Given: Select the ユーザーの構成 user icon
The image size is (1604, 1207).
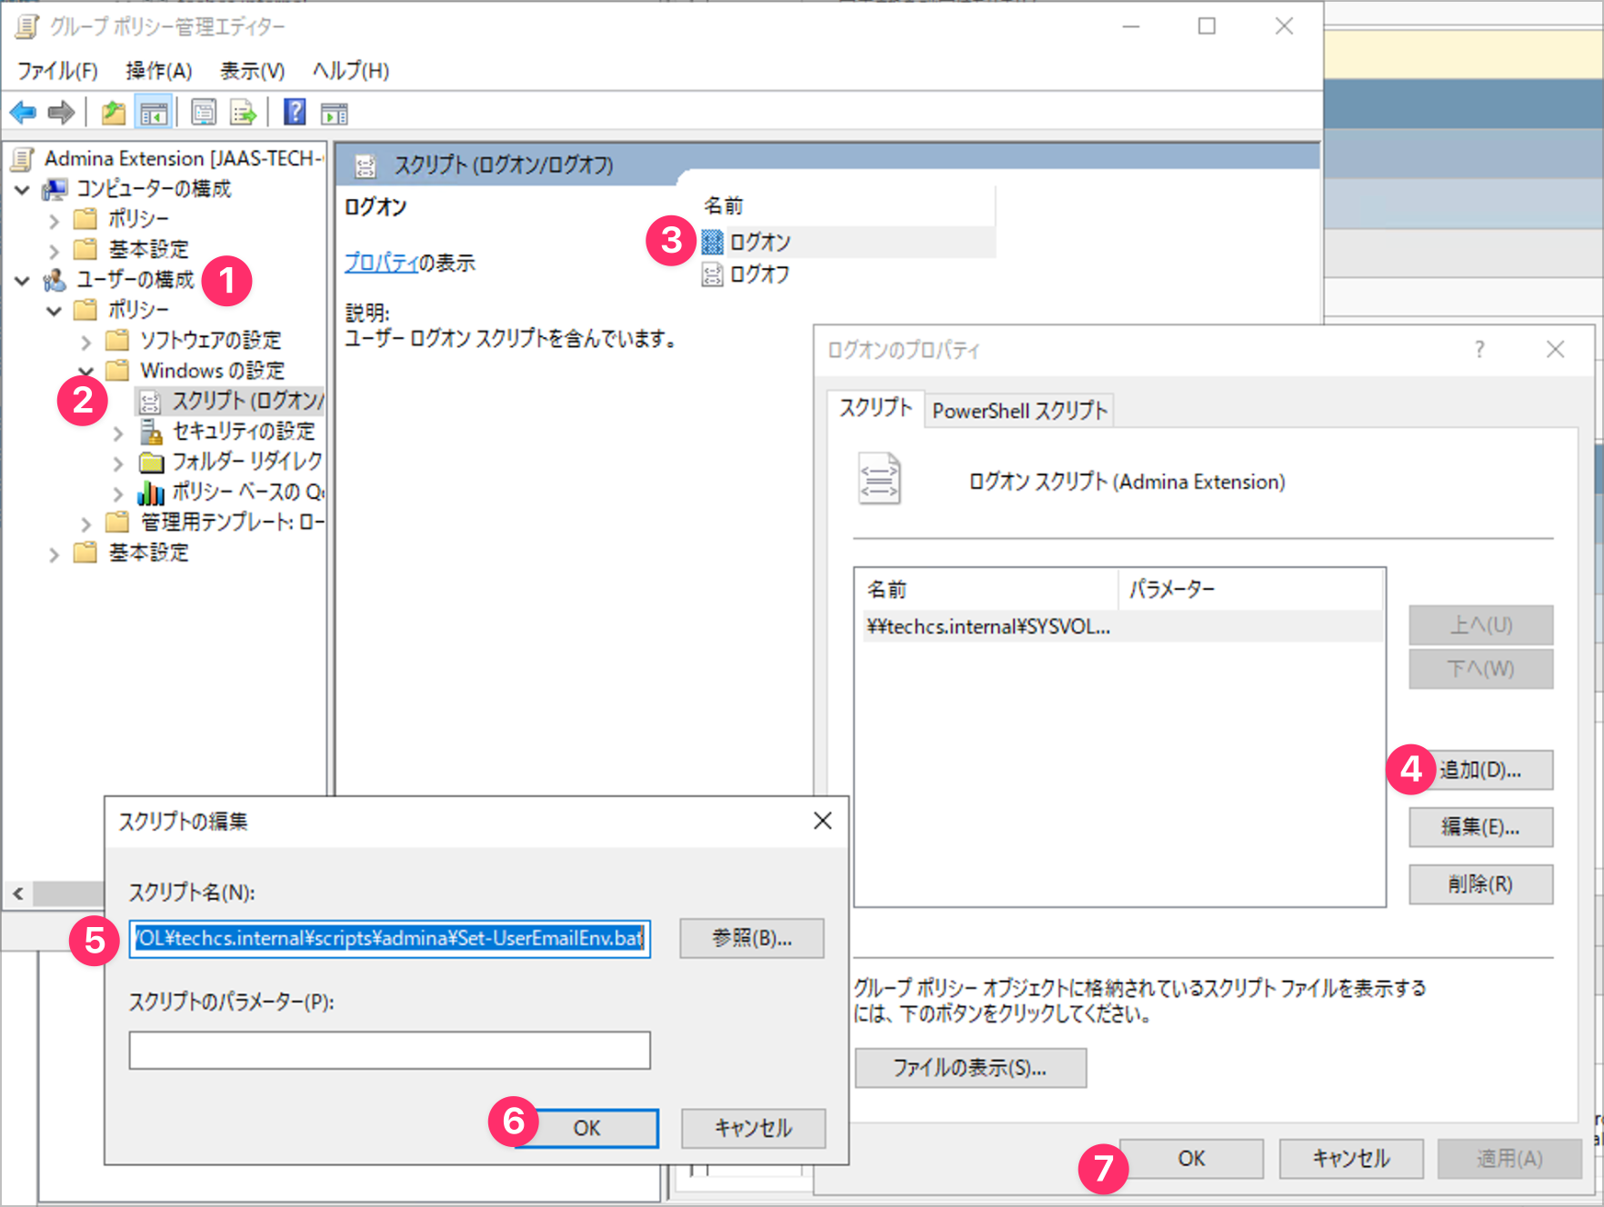Looking at the screenshot, I should pyautogui.click(x=55, y=280).
